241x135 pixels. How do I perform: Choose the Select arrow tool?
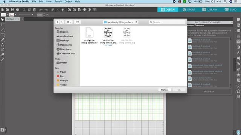(x=3, y=20)
